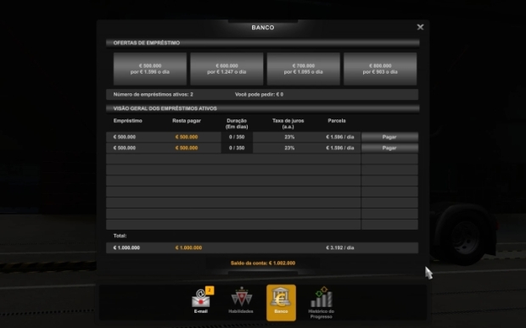Click Você pode pedir: € 0 text
The height and width of the screenshot is (328, 526).
pos(260,94)
